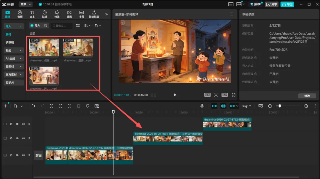320x179 pixels.
Task: Expand the AI 生成 sidebar section
Action: (13, 58)
